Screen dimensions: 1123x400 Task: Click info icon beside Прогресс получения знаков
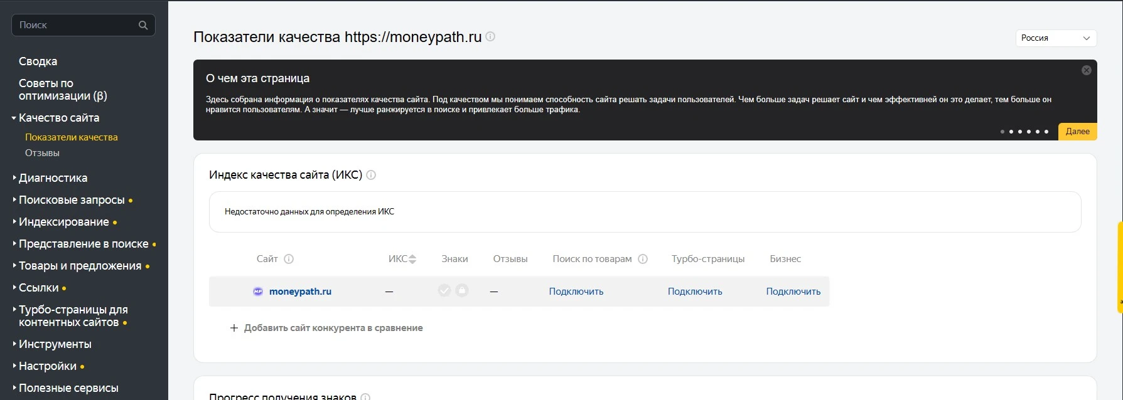365,397
